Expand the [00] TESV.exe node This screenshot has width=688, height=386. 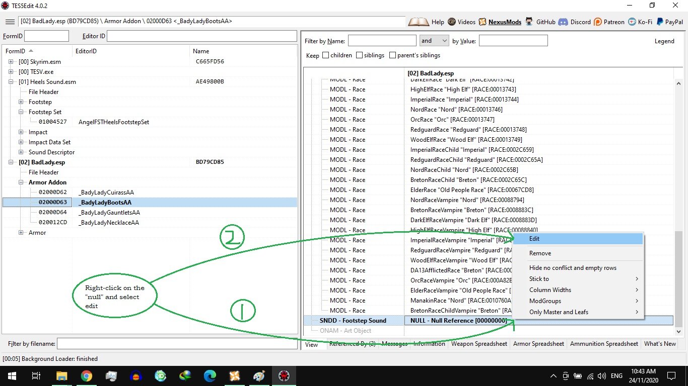pos(11,72)
